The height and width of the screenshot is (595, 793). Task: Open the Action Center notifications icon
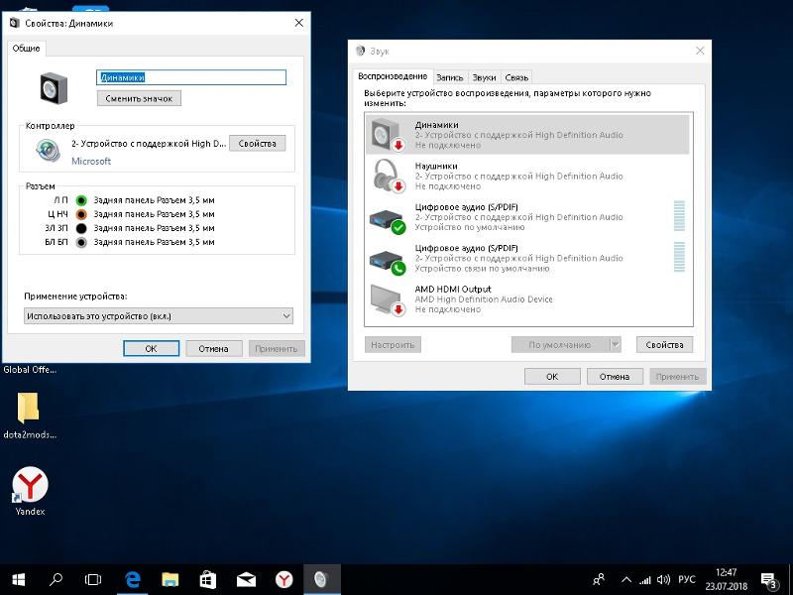[x=769, y=580]
